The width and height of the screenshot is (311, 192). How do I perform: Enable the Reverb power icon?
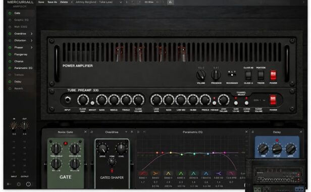pyautogui.click(x=10, y=88)
